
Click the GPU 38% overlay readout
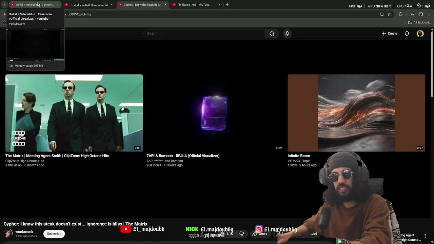coord(380,6)
